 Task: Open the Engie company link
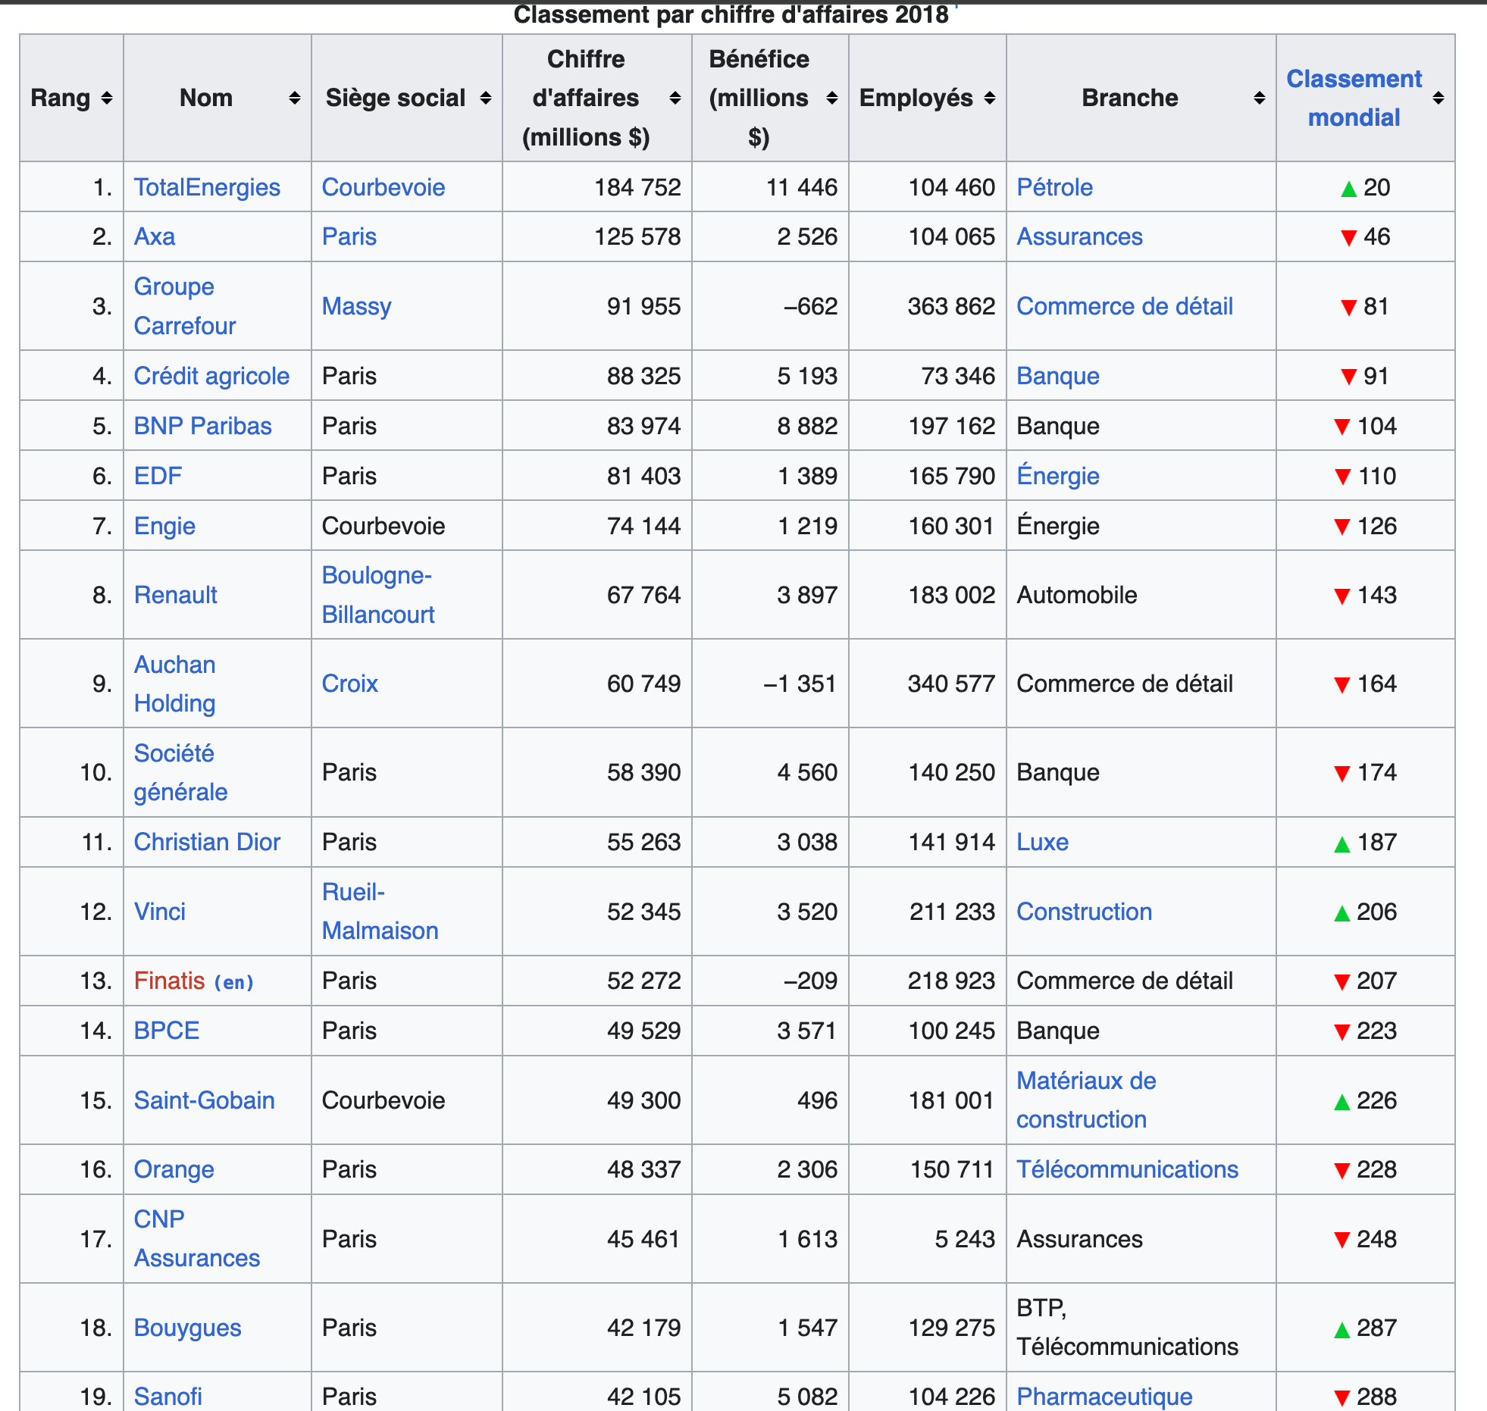(164, 526)
